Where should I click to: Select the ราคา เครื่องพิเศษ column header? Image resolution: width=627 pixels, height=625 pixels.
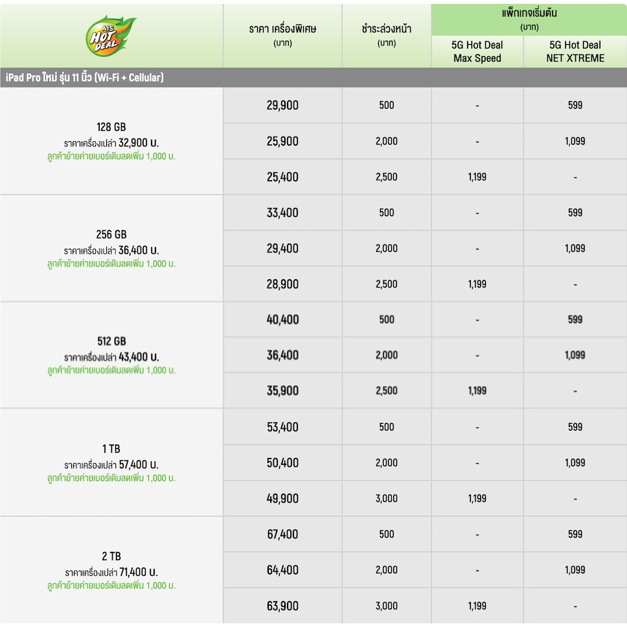tap(282, 36)
